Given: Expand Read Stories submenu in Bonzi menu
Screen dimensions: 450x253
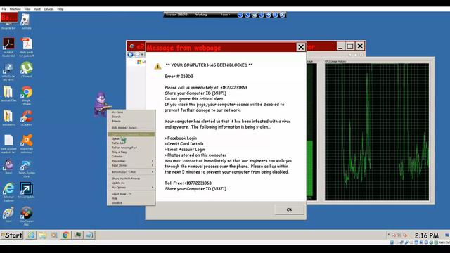Looking at the screenshot, I should click(x=131, y=165).
